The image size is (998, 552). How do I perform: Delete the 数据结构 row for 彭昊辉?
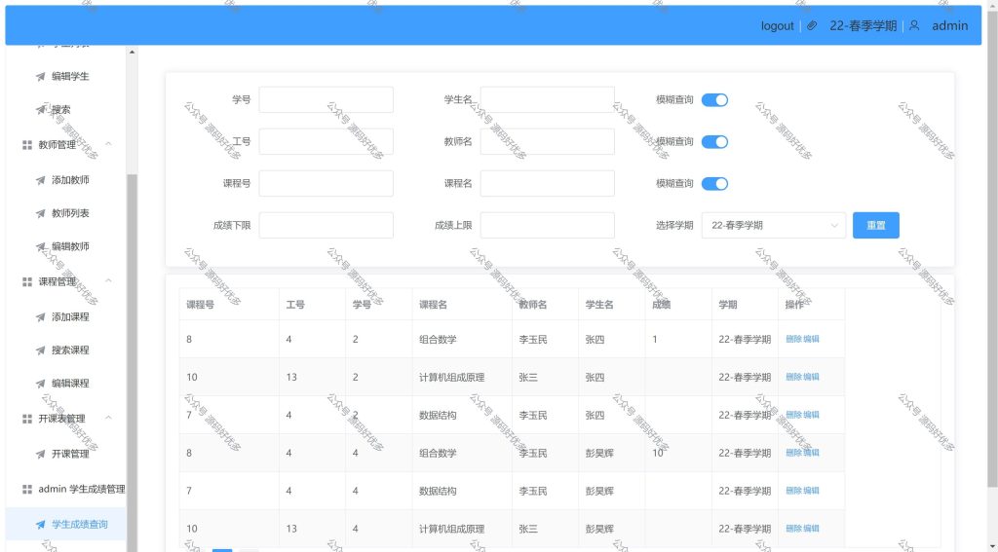click(x=793, y=491)
